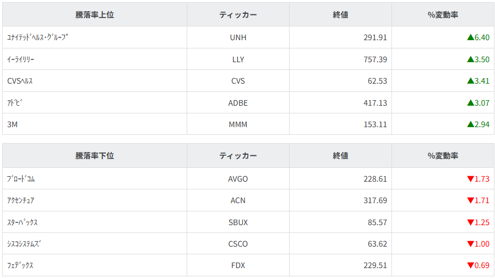
Task: Open the SBUX ticker entry
Action: pos(238,222)
